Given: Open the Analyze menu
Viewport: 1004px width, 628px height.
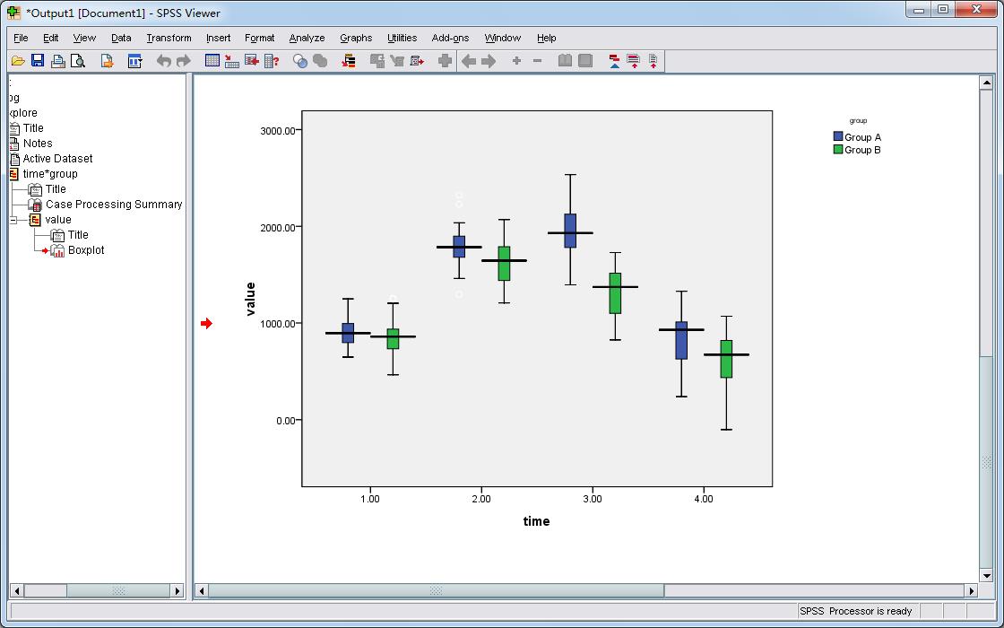Looking at the screenshot, I should [307, 38].
